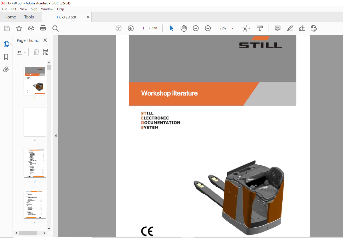Select blank page 2 thumbnail

point(35,122)
